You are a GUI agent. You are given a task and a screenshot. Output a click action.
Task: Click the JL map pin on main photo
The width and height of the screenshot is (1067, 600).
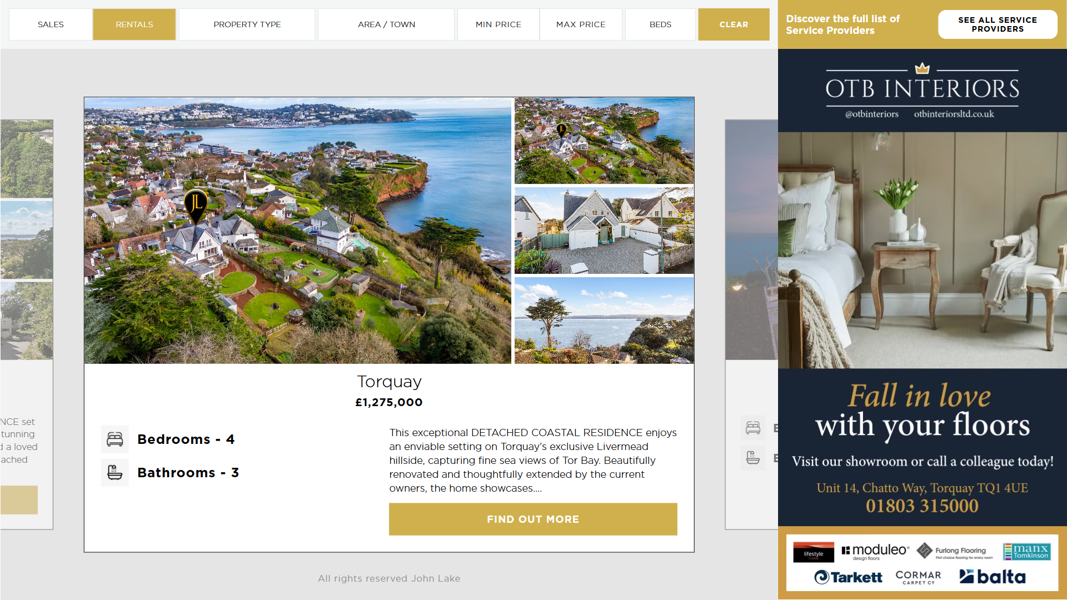(x=196, y=206)
